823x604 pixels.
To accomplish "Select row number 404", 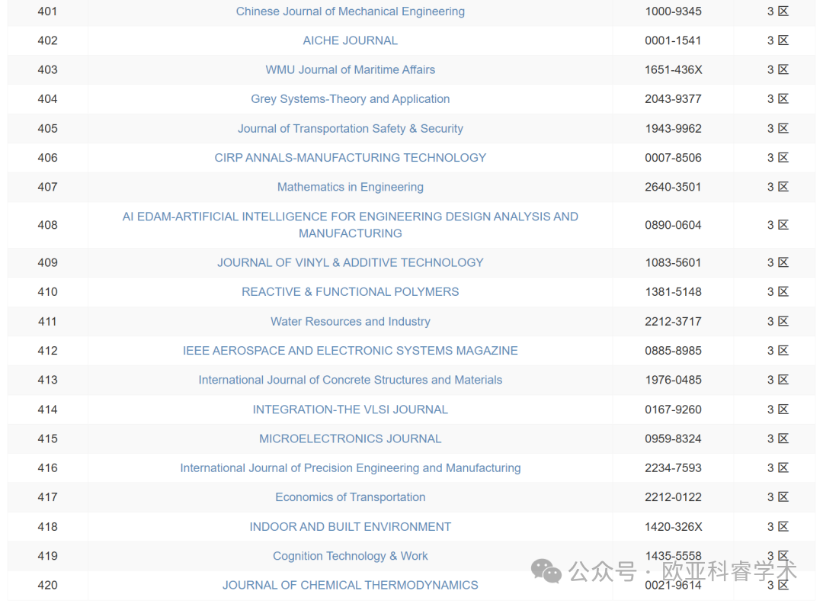I will (47, 99).
